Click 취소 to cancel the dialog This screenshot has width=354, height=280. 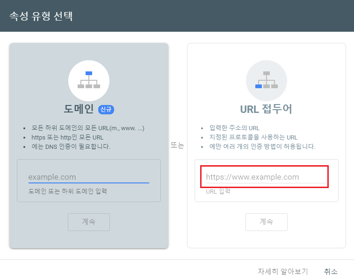331,272
